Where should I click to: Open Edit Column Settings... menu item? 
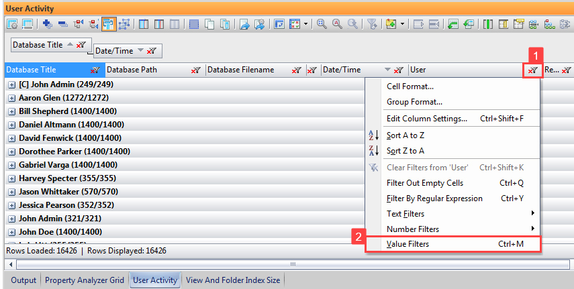(x=452, y=119)
